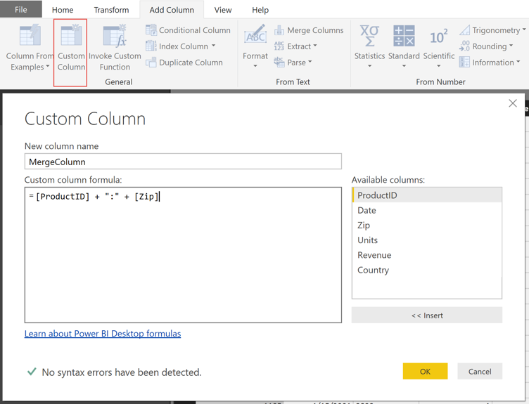Open Column From Examples icon
The image size is (529, 404).
[30, 34]
